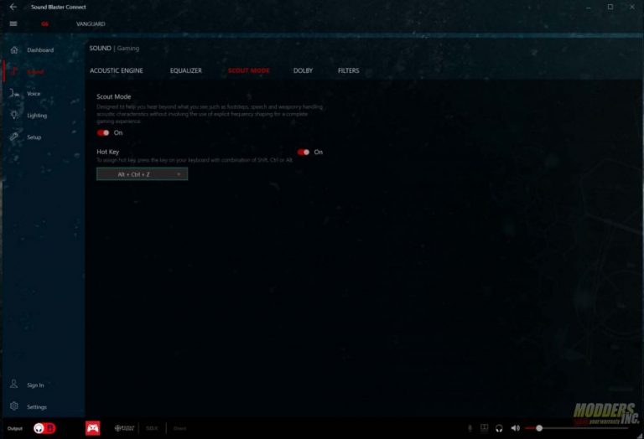The width and height of the screenshot is (644, 439).
Task: Switch the Output headphone/speaker toggle
Action: tap(44, 428)
